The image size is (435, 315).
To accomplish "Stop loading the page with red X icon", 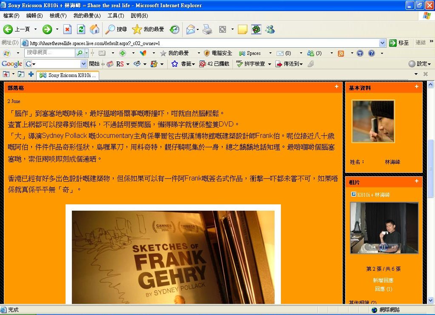I will point(67,29).
